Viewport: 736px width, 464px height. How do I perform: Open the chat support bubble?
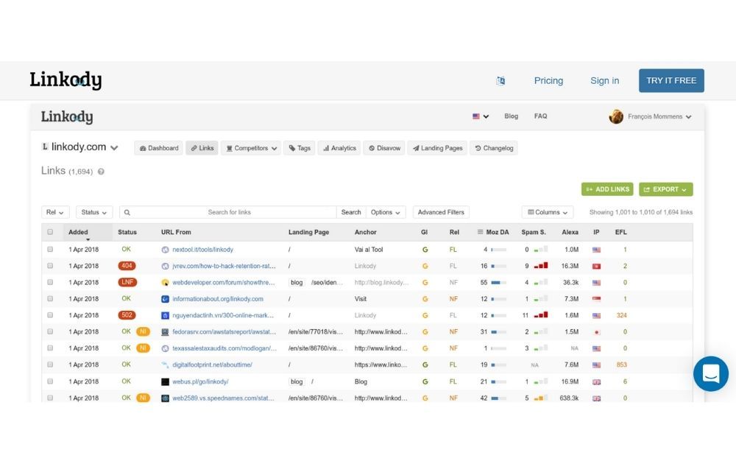[711, 374]
